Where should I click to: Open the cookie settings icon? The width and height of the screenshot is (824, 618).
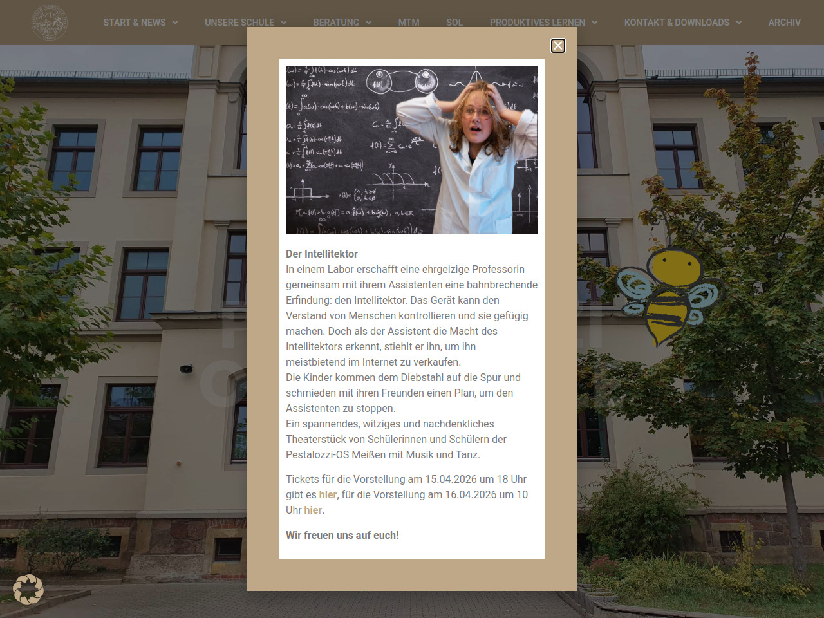coord(28,589)
